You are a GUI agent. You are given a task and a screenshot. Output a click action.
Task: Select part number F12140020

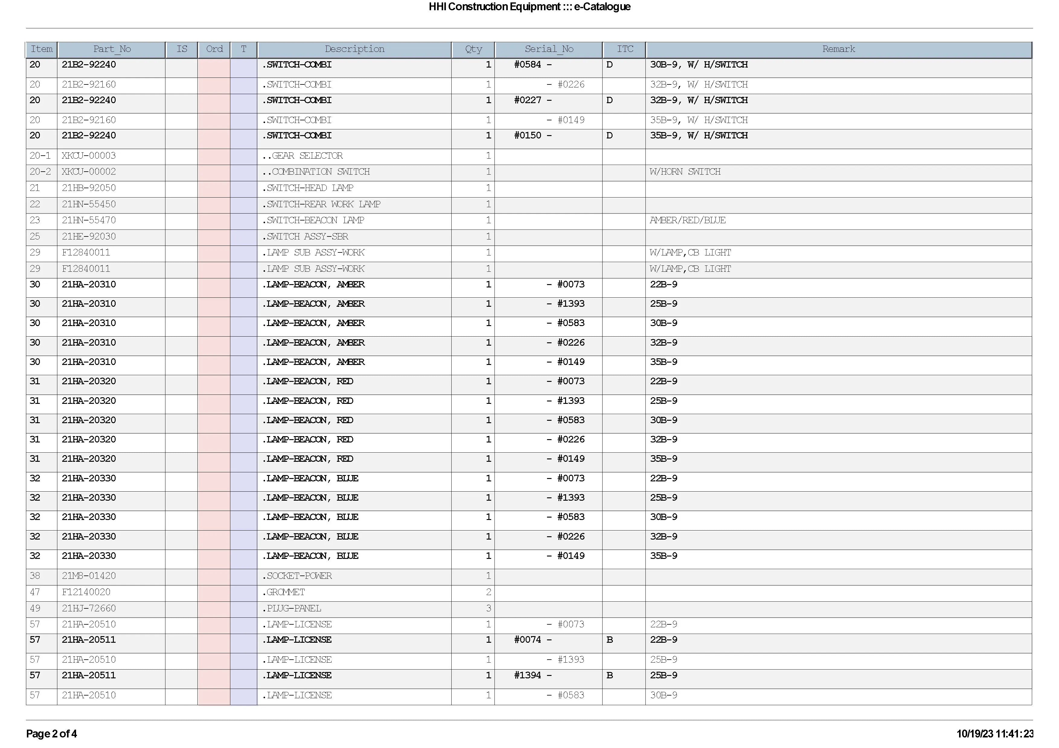coord(86,592)
